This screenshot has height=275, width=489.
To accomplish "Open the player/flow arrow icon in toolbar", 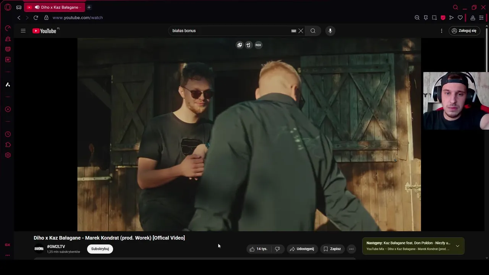I will pos(452,18).
